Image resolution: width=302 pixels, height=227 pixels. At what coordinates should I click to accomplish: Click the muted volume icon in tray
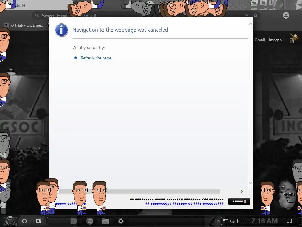pos(232,221)
